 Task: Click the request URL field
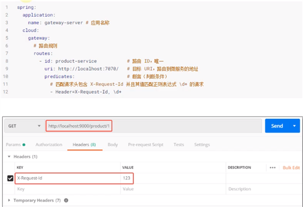(x=154, y=126)
